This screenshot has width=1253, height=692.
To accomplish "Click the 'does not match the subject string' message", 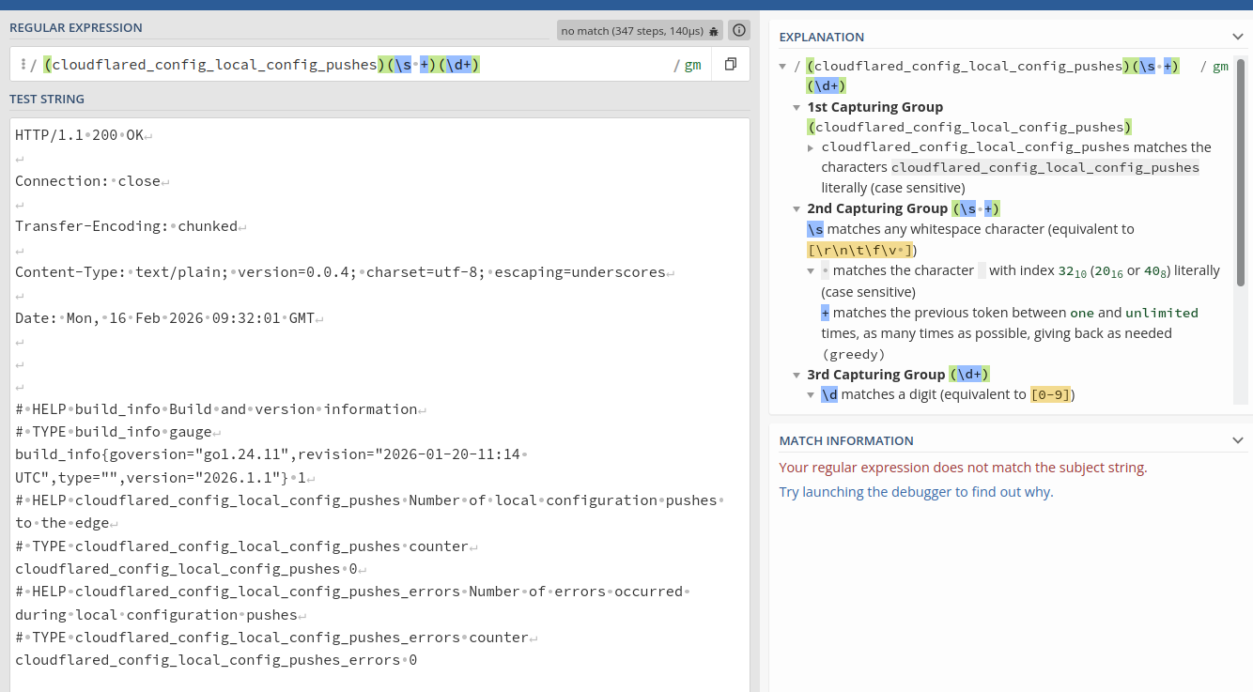I will [x=963, y=468].
